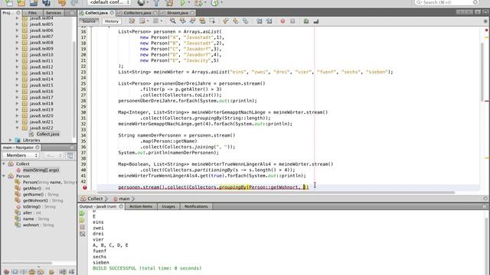Click Find Next Occurrence in editor toolbar

(192, 21)
